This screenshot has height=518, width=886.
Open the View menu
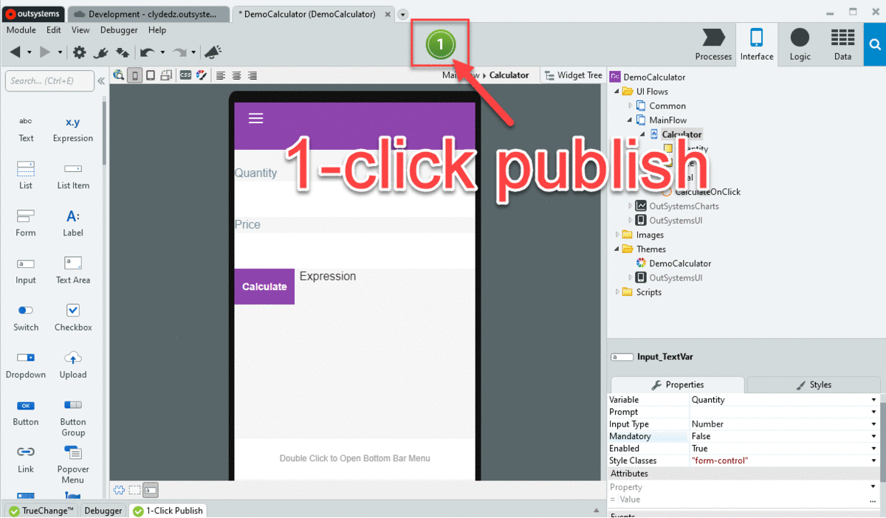[80, 30]
